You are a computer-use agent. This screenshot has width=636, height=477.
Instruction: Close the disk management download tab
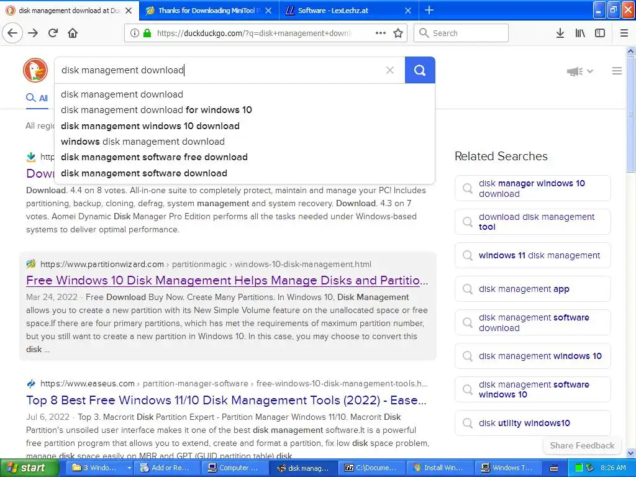point(129,11)
